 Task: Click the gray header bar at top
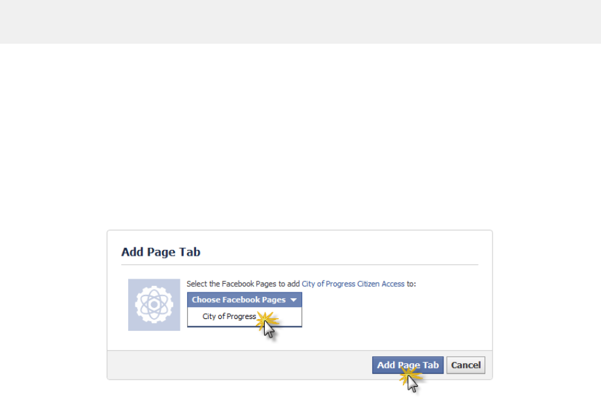tap(301, 22)
